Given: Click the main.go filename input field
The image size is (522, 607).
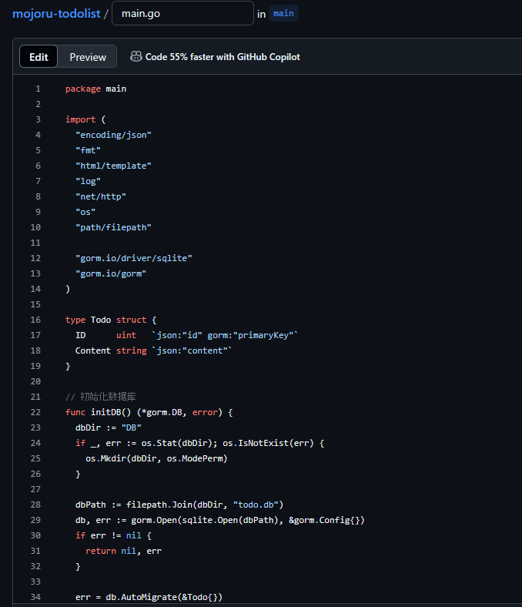Looking at the screenshot, I should point(182,13).
